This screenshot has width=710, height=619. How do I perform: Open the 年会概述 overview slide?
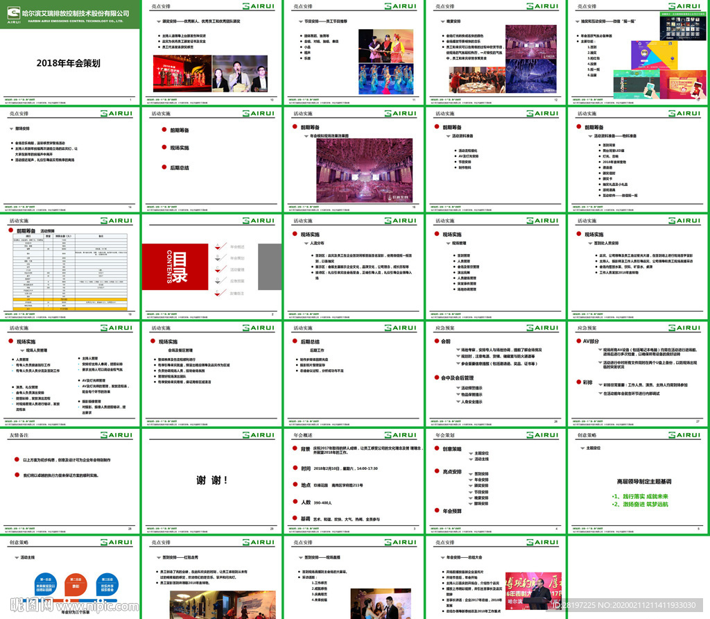click(x=354, y=481)
